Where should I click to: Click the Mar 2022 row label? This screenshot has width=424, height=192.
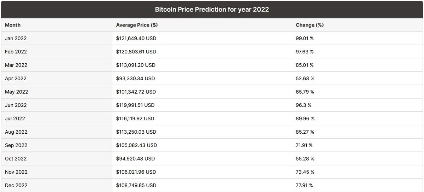(16, 65)
